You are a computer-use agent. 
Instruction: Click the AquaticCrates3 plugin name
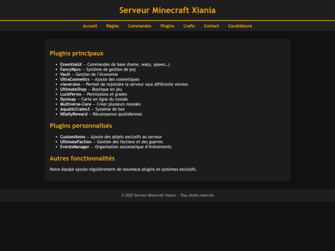coord(75,109)
